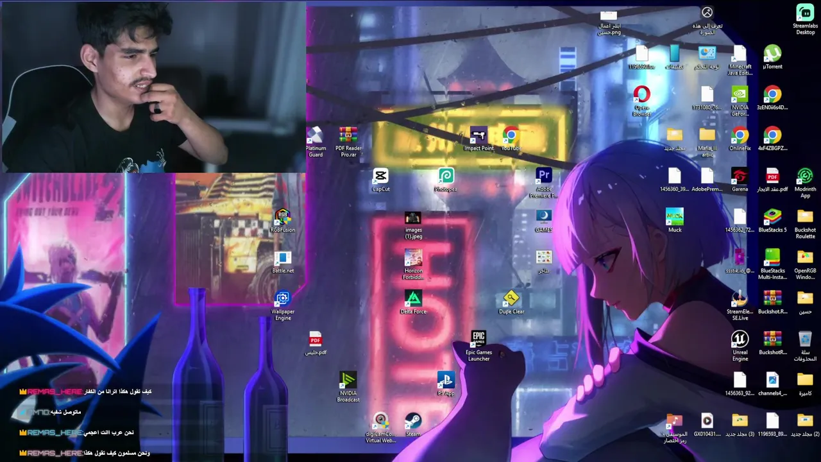Open the channels4 image file
This screenshot has height=462, width=821.
[772, 384]
